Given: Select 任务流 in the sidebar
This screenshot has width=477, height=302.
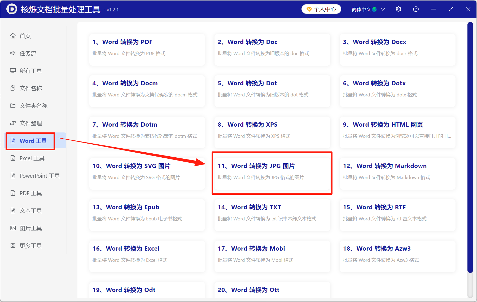Looking at the screenshot, I should 28,53.
